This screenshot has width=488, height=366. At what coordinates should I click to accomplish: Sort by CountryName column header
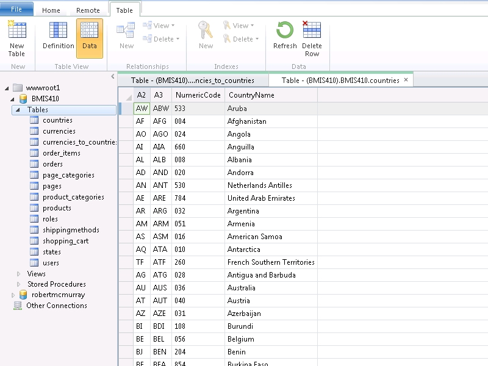pos(251,95)
